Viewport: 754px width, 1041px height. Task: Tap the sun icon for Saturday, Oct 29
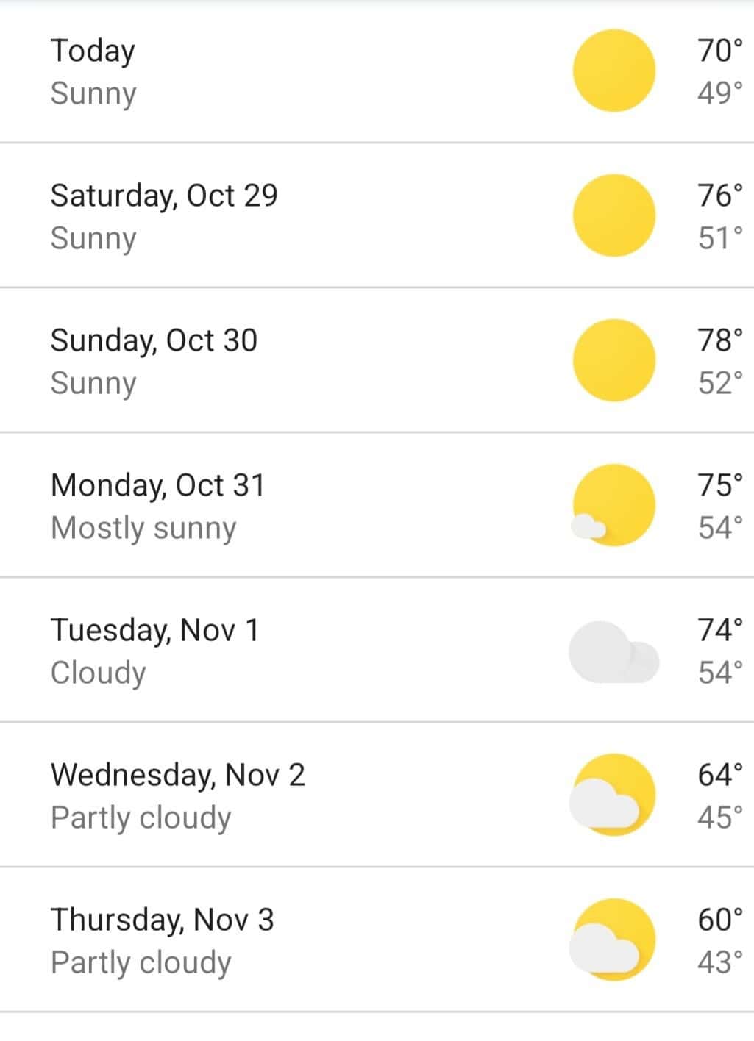(613, 215)
